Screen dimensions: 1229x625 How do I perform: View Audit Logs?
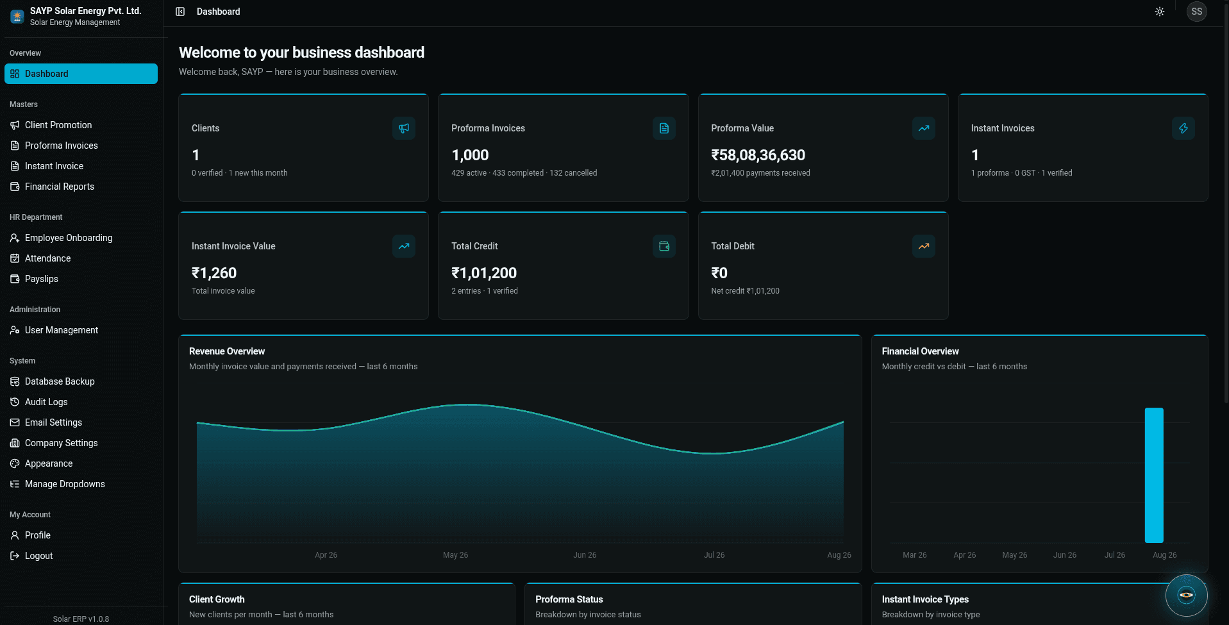[x=81, y=402]
